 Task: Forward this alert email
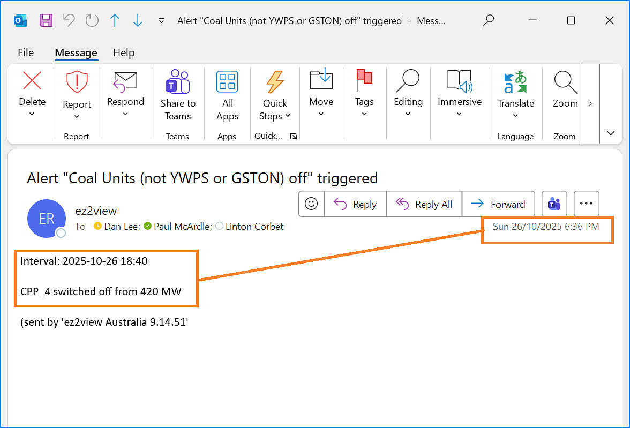(x=498, y=204)
